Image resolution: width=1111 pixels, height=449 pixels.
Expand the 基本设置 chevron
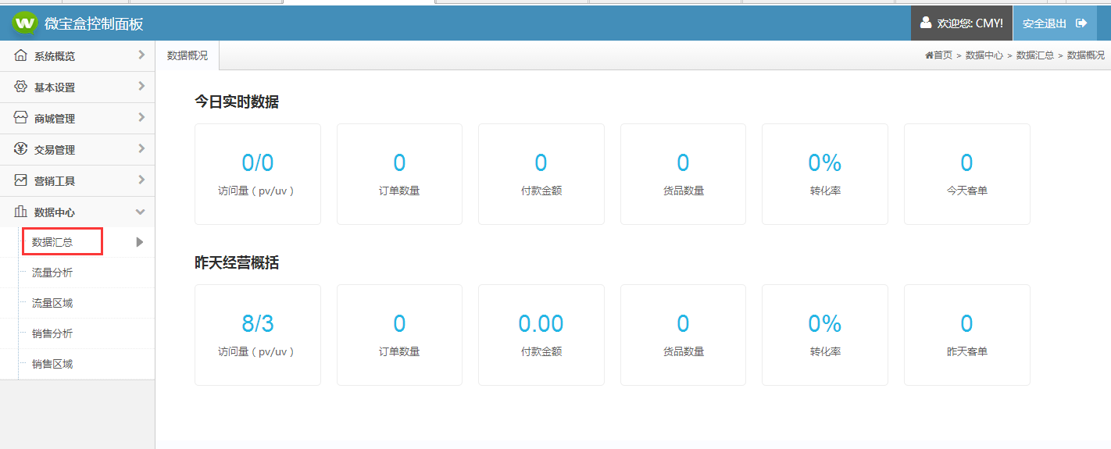click(141, 86)
